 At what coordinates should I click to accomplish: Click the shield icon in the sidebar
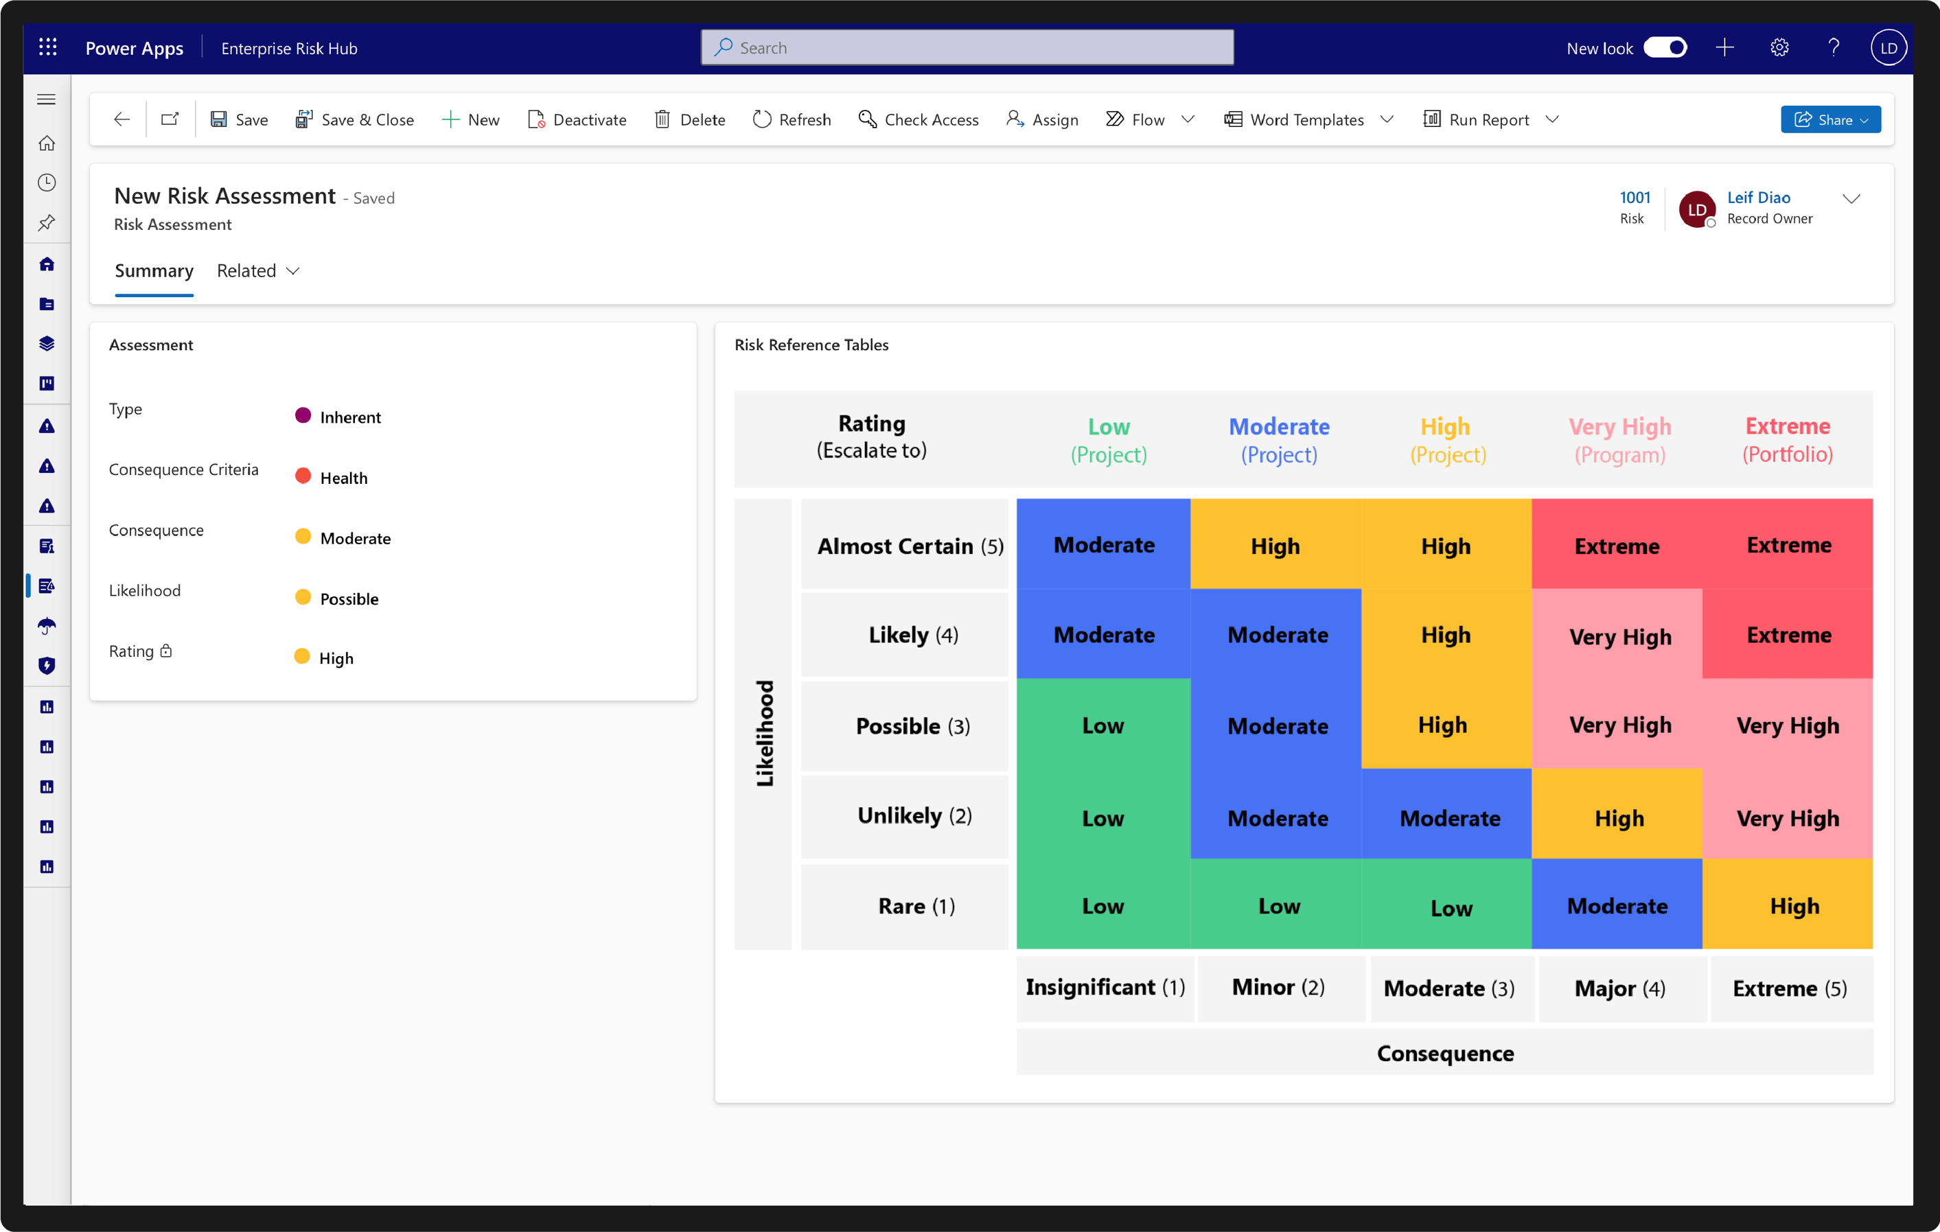(47, 665)
